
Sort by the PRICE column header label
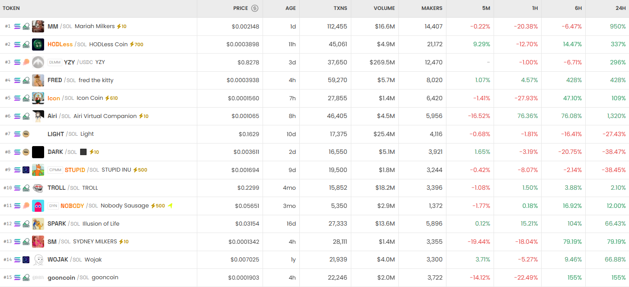pyautogui.click(x=241, y=8)
